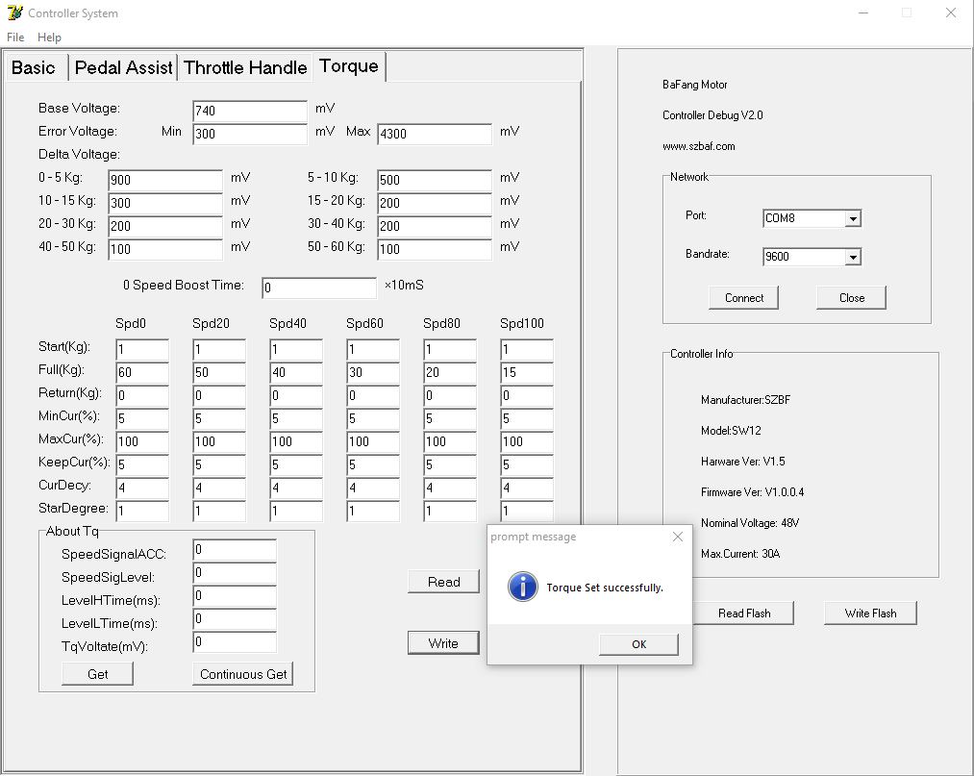Click the Error Voltage Max field
The height and width of the screenshot is (776, 974).
435,134
